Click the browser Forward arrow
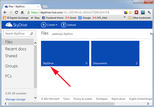154x107 pixels. 11,12
